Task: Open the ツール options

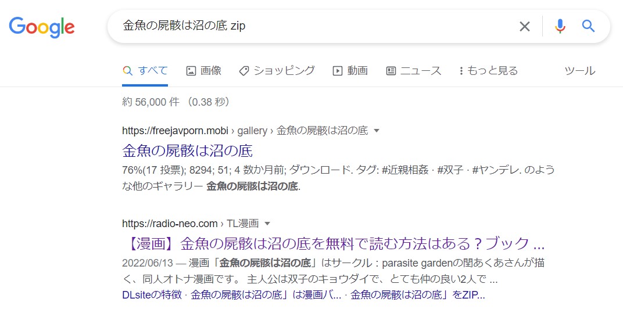Action: pos(579,71)
